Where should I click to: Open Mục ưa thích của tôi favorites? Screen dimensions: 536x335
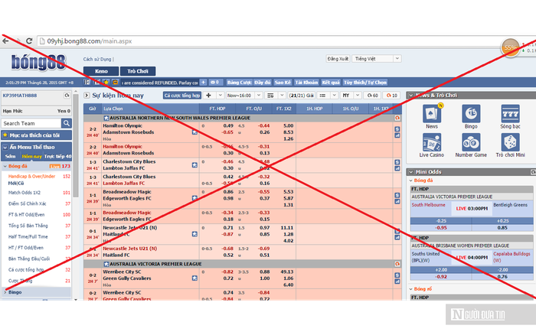tap(36, 135)
